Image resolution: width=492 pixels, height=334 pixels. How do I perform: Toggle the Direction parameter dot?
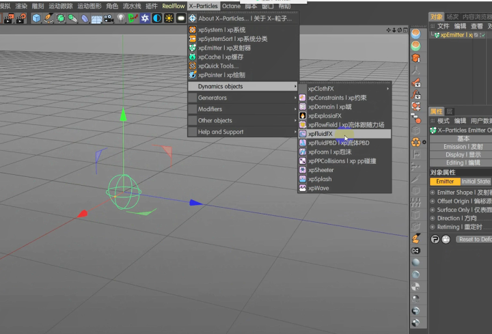[433, 219]
